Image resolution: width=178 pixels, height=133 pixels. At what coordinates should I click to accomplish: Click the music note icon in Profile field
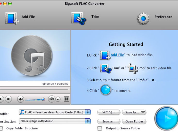click(22, 112)
